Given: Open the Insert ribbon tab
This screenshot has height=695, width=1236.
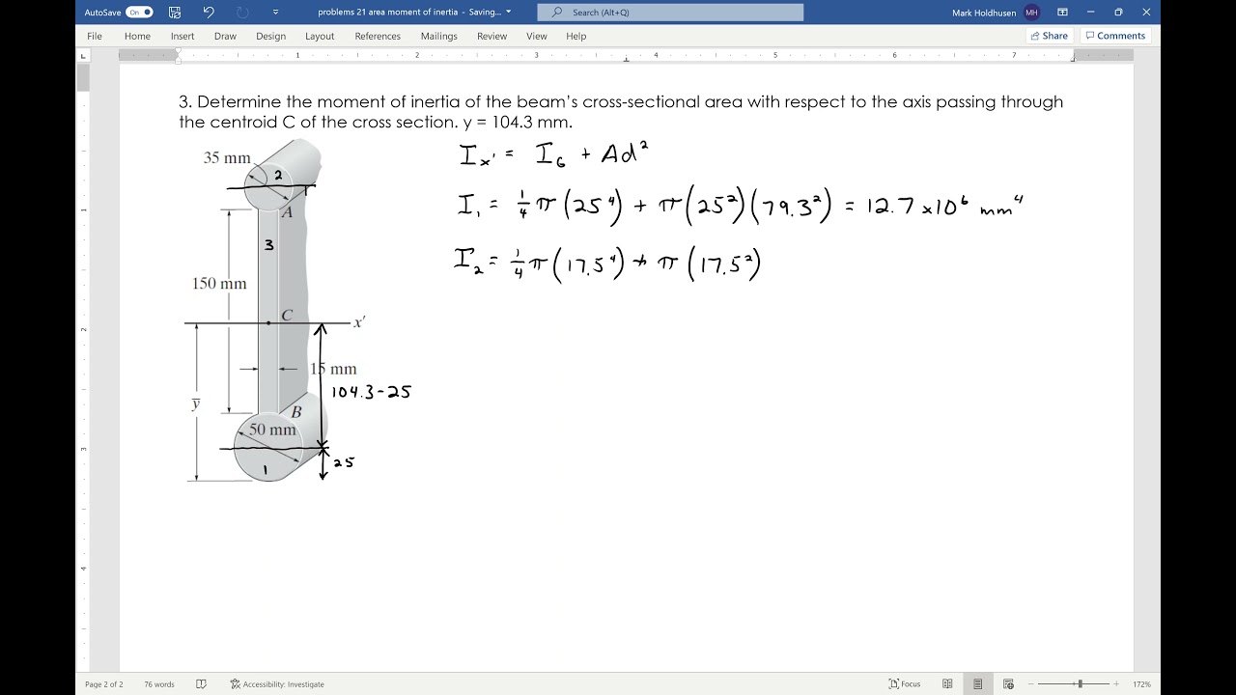Looking at the screenshot, I should point(183,36).
